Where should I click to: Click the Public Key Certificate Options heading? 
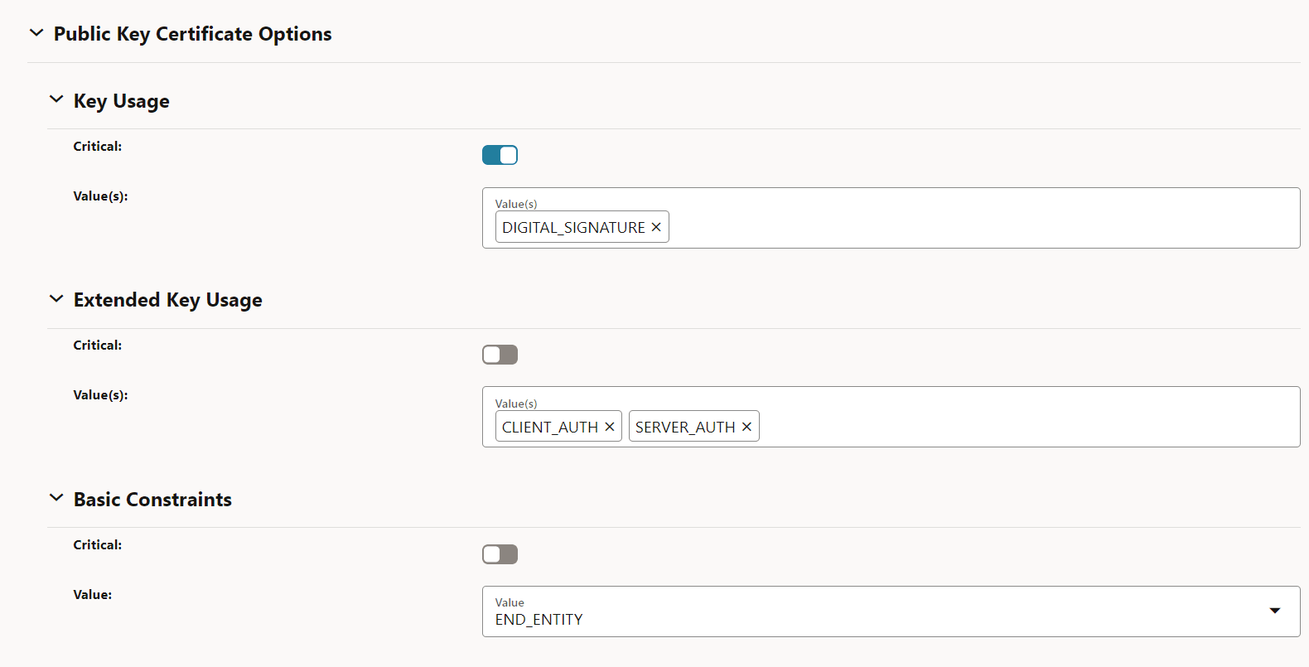pyautogui.click(x=192, y=34)
